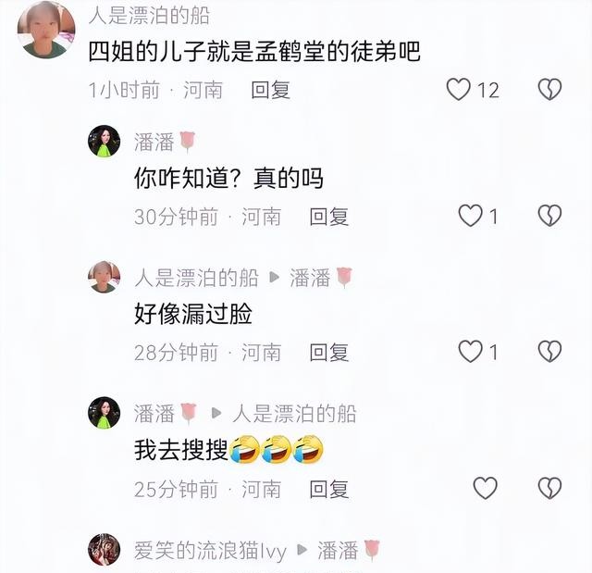This screenshot has height=573, width=592.
Task: Reply to the comment posted 25分钟前
Action: click(329, 489)
